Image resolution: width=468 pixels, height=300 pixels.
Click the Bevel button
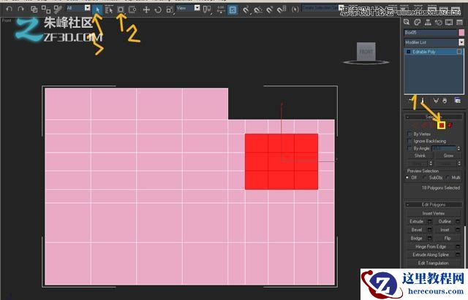(417, 230)
